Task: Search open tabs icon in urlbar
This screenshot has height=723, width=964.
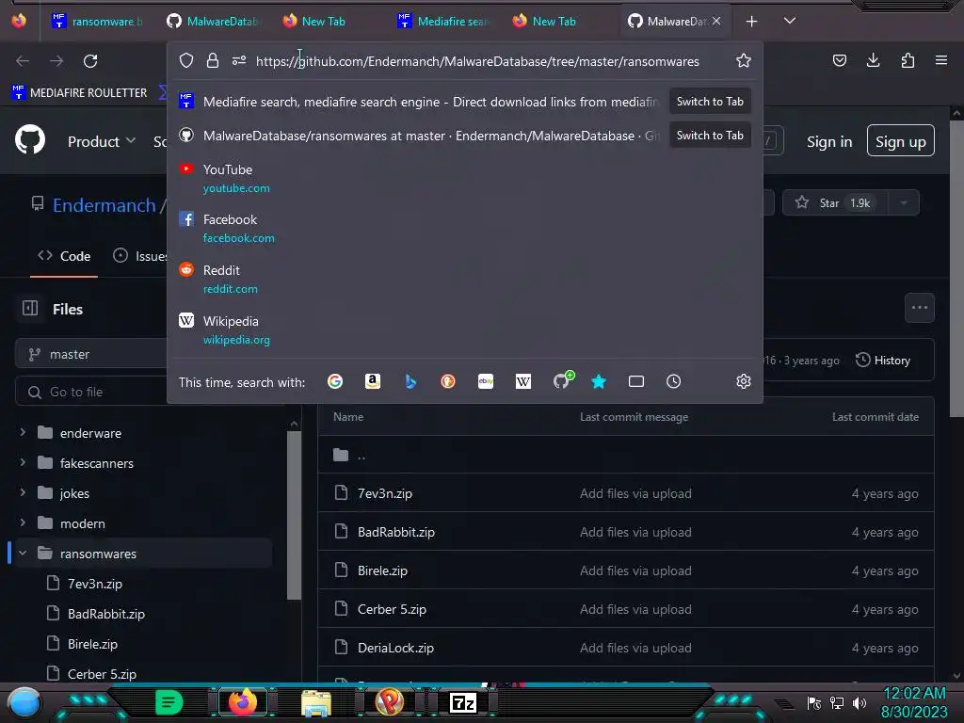Action: 636,382
